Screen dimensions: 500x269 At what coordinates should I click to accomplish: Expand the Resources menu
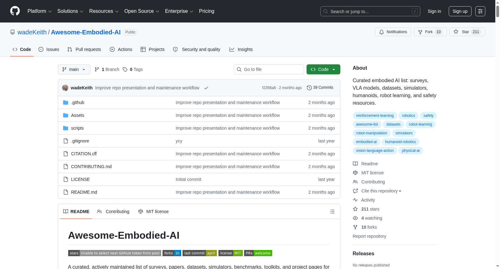tap(104, 11)
